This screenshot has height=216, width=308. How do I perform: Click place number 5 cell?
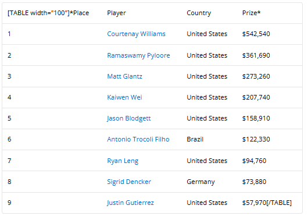click(9, 118)
